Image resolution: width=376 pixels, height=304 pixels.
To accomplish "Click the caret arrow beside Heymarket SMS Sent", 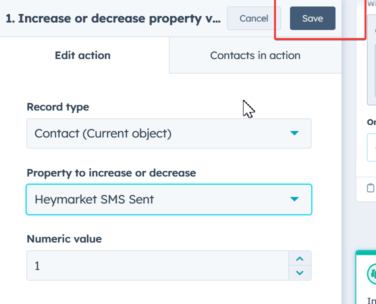I will (294, 199).
